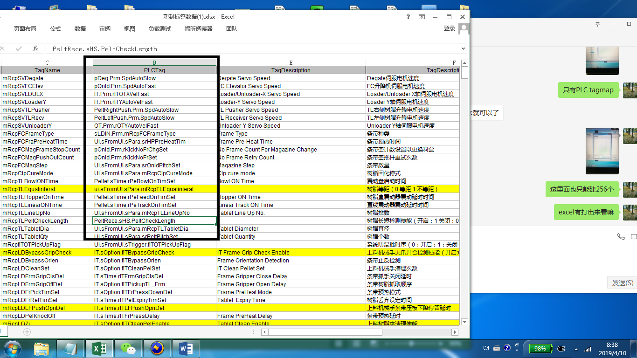
Task: Click the horizontal scrollbar right arrow
Action: pos(455,332)
